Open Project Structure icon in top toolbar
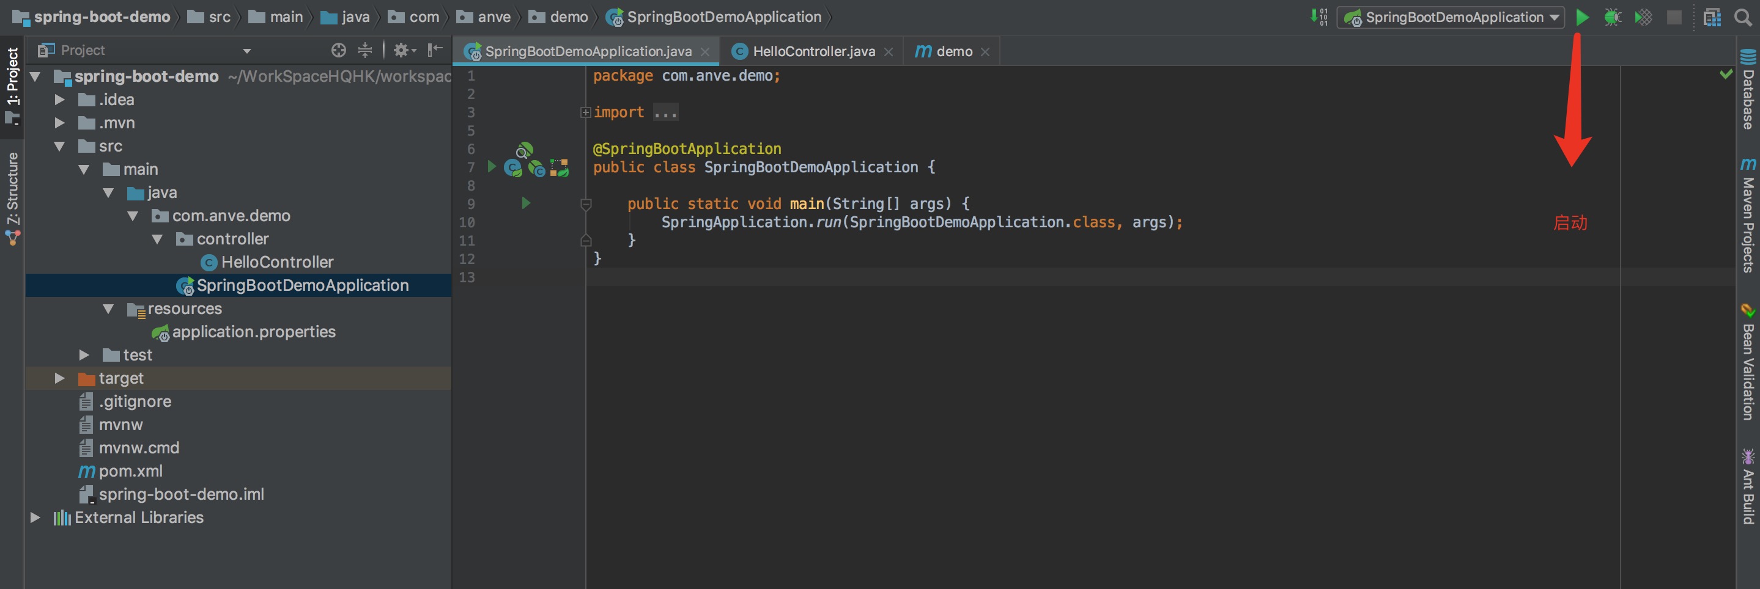The width and height of the screenshot is (1760, 589). pos(1712,17)
